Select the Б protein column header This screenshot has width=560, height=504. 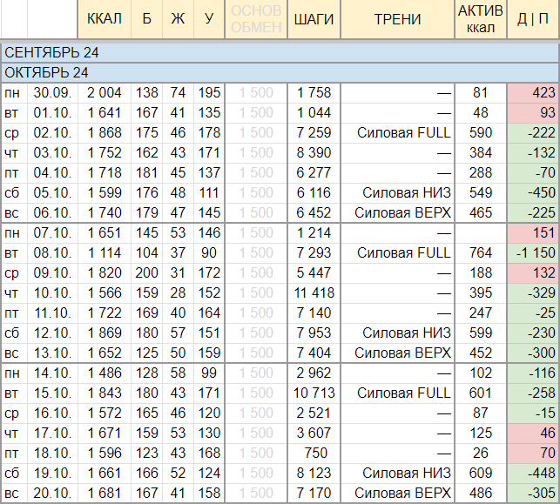[x=147, y=19]
